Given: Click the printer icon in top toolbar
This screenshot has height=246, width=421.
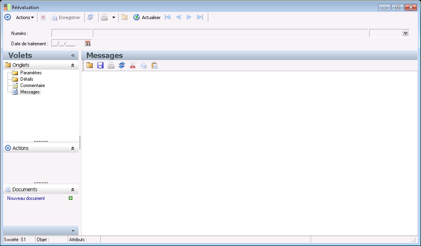Looking at the screenshot, I should pos(104,17).
